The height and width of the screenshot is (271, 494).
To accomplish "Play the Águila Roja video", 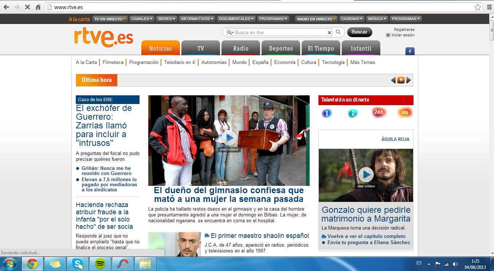I will (366, 175).
